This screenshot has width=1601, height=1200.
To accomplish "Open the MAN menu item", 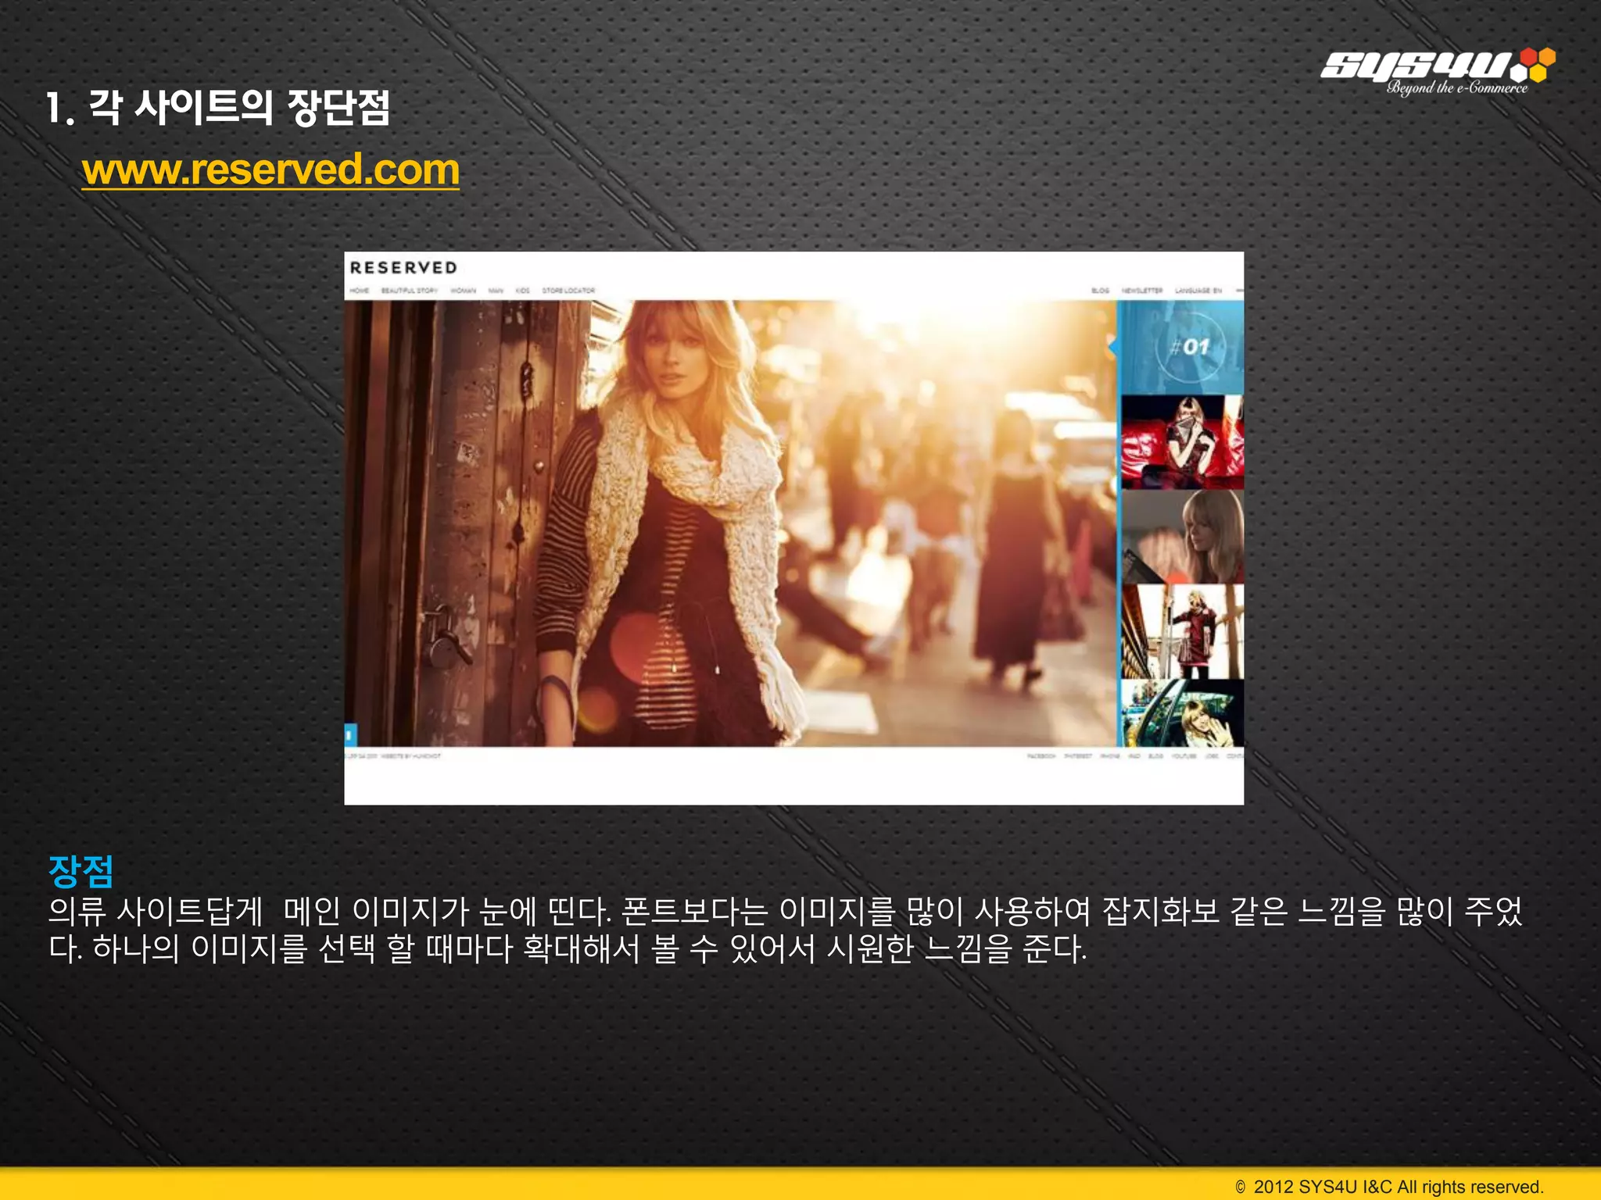I will pyautogui.click(x=496, y=291).
